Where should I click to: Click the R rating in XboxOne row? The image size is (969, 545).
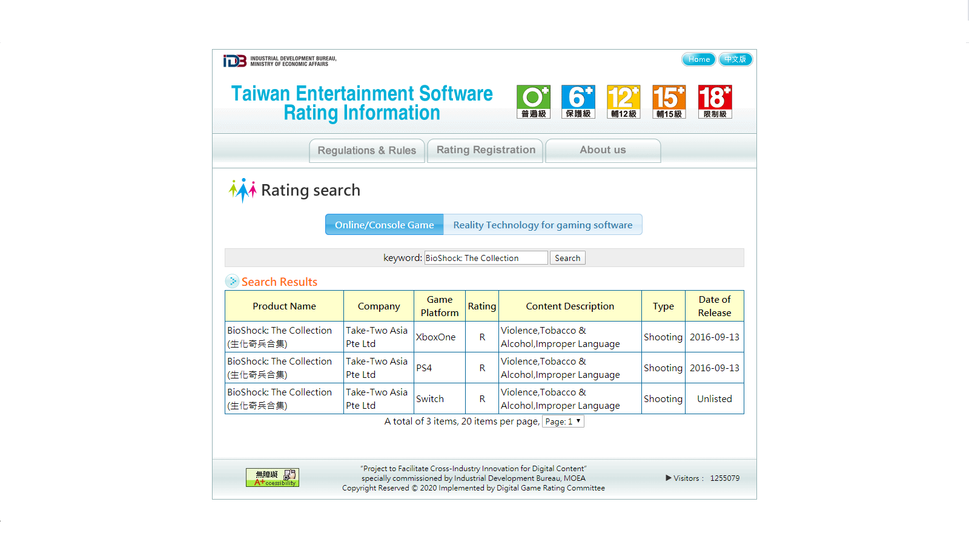(482, 337)
